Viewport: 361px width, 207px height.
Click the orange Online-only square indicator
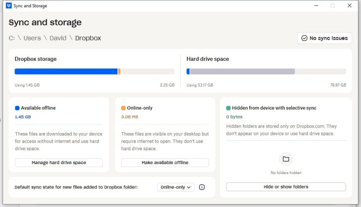(x=123, y=108)
